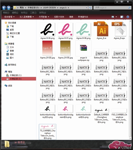The height and width of the screenshot is (150, 133).
Task: Open the 說明 menu
Action: [x=43, y=13]
